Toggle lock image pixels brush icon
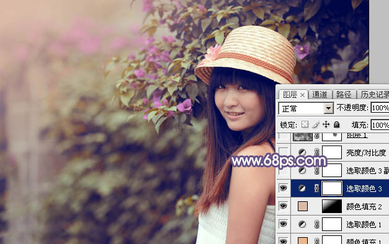Viewport: 389px width, 244px height. pos(316,124)
